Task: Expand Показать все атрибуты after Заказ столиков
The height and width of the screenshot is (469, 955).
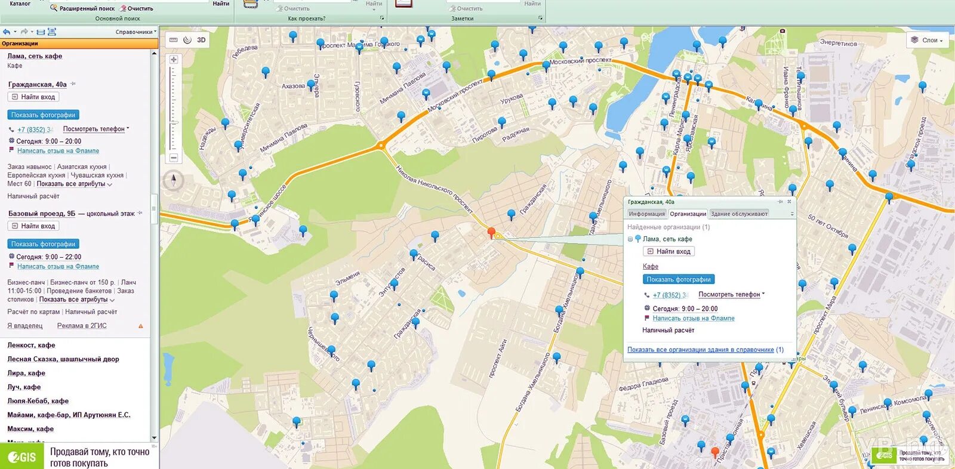Action: pyautogui.click(x=76, y=300)
